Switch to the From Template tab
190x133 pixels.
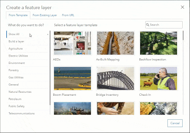pos(18,15)
